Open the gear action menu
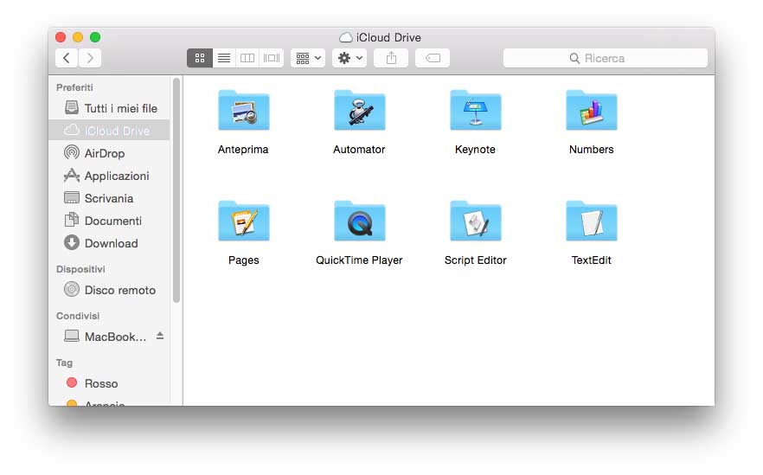The image size is (763, 475). point(349,58)
